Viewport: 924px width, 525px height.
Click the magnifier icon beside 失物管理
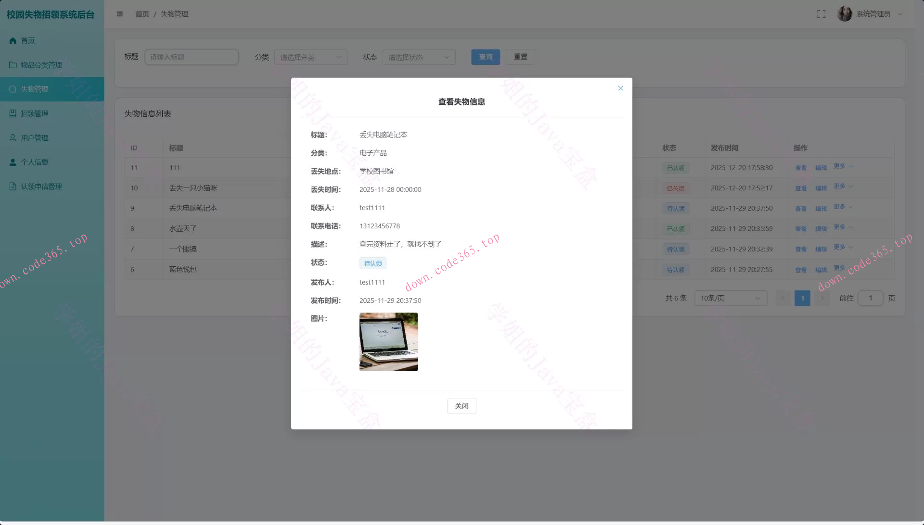tap(13, 89)
